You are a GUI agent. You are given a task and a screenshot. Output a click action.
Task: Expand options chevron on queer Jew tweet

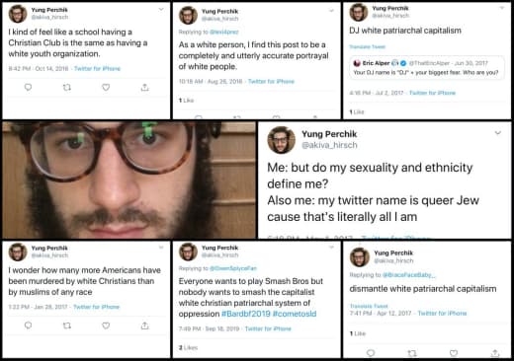[x=498, y=133]
